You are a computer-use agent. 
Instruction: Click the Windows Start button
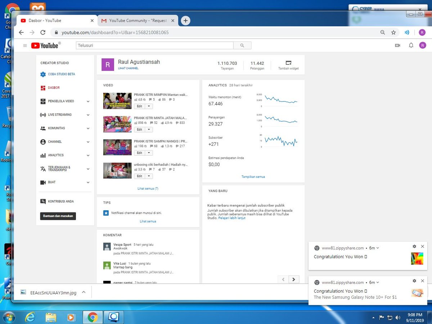(x=9, y=318)
